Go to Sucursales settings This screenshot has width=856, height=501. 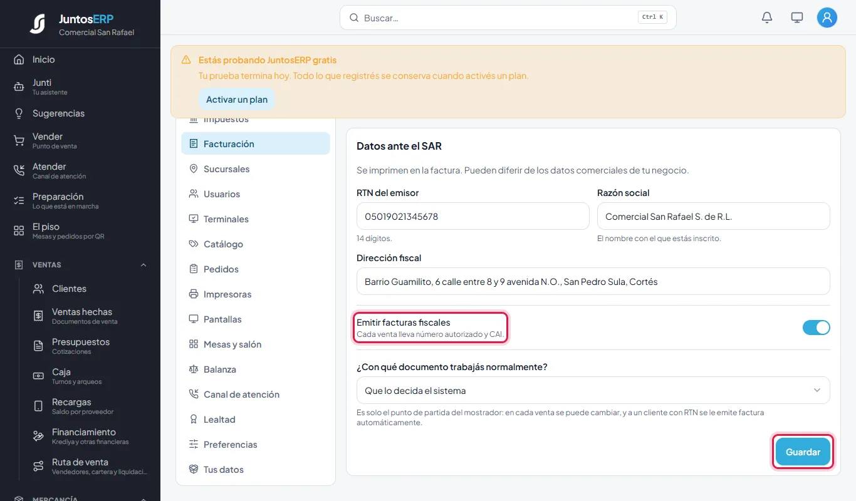click(x=256, y=169)
